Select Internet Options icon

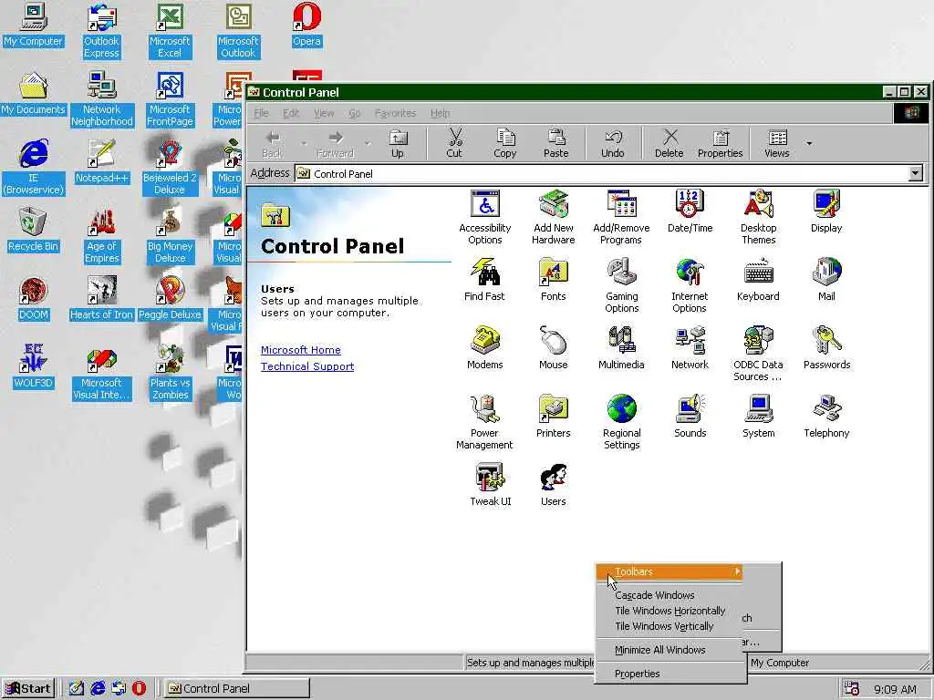(x=690, y=285)
